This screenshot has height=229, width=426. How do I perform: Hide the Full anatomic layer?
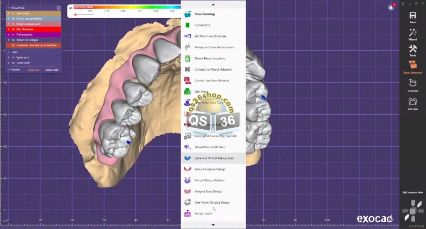13,34
